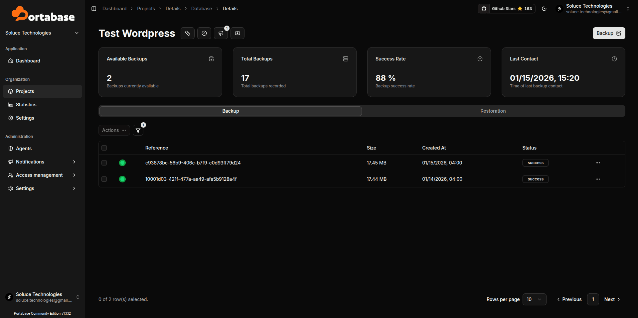Click the ruler icon beside Test Wordpress

pyautogui.click(x=188, y=33)
